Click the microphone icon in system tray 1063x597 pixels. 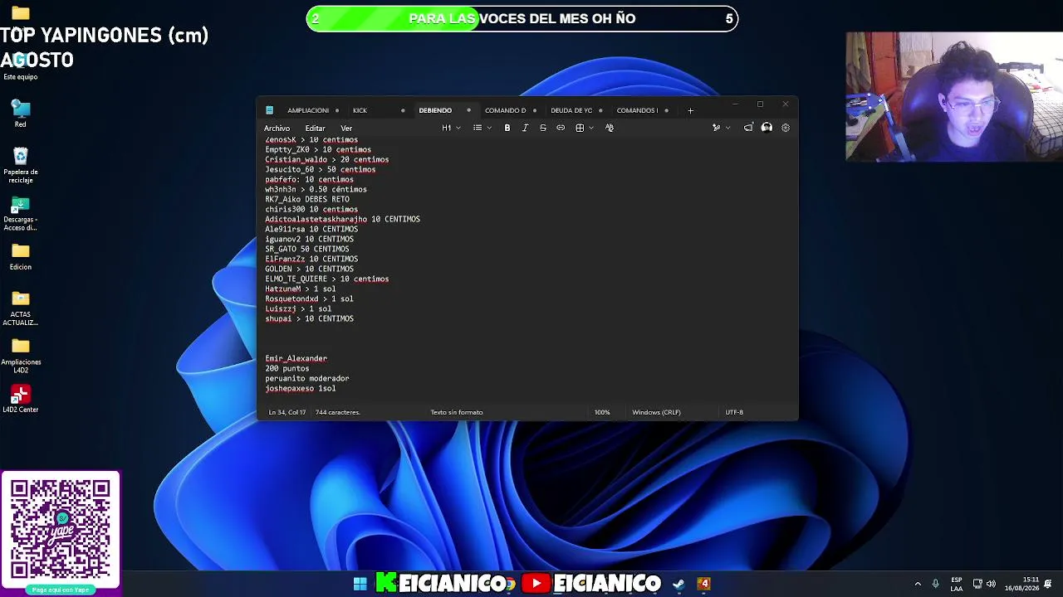(936, 584)
